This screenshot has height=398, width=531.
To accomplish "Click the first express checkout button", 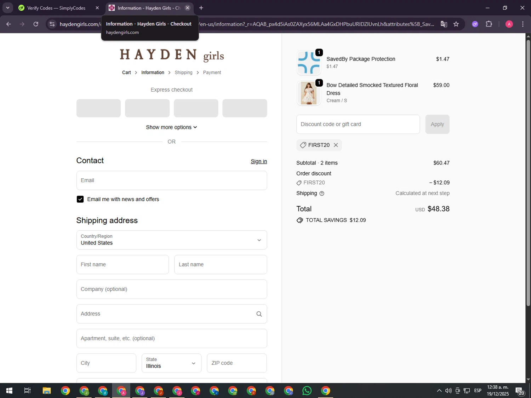I will 98,108.
